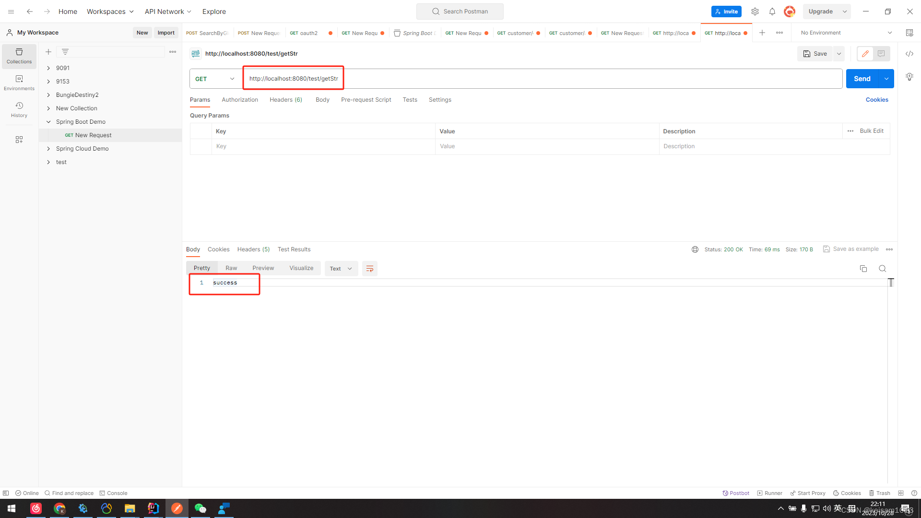Click the Send button to execute request
This screenshot has height=518, width=921.
[862, 79]
